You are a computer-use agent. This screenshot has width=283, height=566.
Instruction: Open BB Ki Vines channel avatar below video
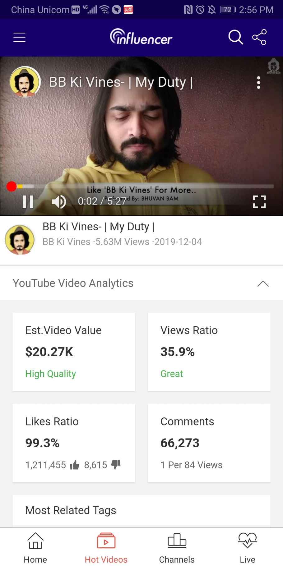tap(20, 240)
